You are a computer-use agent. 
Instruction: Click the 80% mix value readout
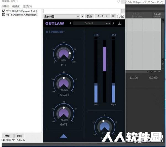point(64,60)
